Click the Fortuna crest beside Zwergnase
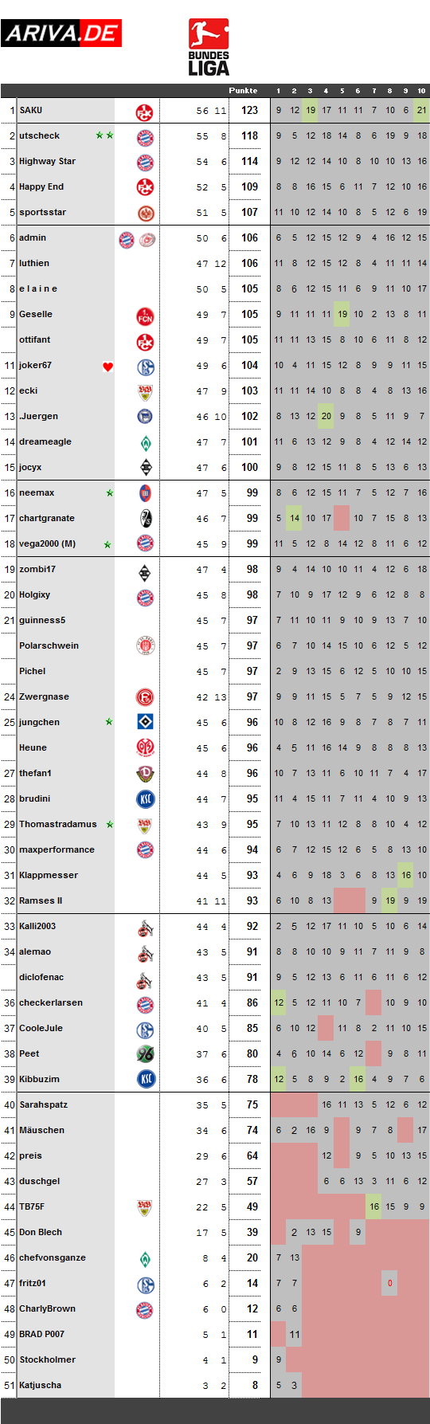The image size is (430, 1424). 145,697
